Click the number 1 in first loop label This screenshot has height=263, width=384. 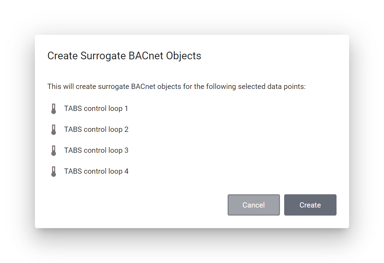tap(126, 108)
